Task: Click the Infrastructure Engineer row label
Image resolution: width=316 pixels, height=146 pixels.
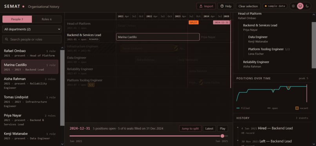Action: 83,47
